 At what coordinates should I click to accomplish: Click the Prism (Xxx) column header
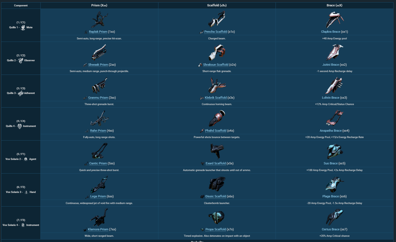click(99, 5)
